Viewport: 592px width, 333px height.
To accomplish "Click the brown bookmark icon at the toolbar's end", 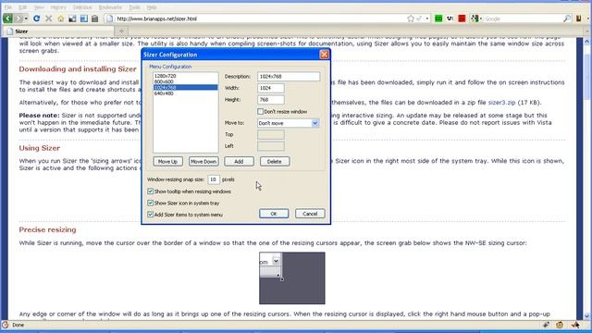I will [578, 18].
